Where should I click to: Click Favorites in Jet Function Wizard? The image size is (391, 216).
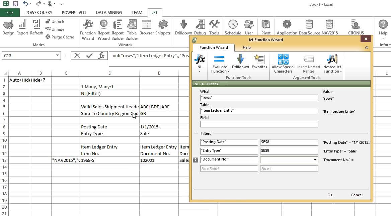tap(259, 61)
